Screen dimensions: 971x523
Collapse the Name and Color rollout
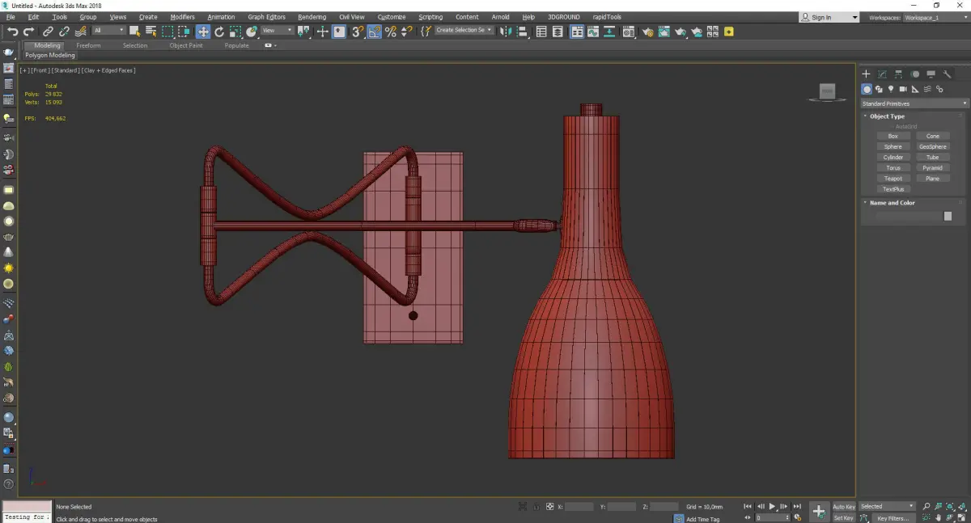coord(892,203)
